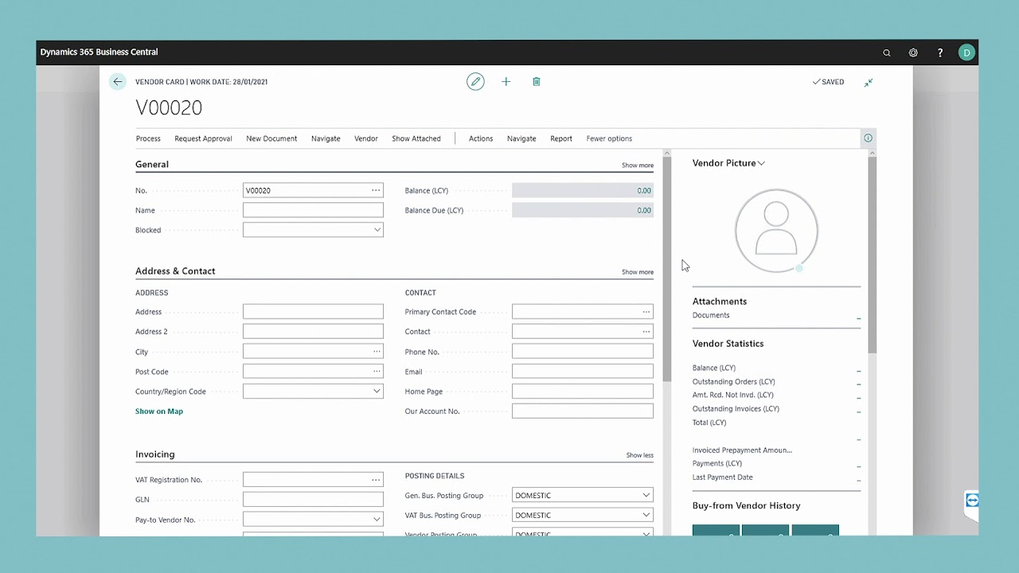Click the Home Page field
This screenshot has width=1019, height=573.
tap(583, 391)
